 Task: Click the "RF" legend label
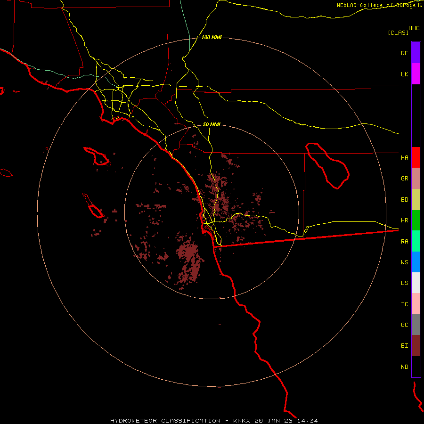click(x=404, y=53)
